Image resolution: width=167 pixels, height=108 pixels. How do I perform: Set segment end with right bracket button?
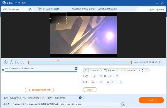click(147, 70)
